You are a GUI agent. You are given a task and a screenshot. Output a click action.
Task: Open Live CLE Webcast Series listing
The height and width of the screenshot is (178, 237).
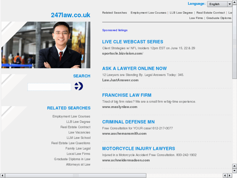coord(133,42)
